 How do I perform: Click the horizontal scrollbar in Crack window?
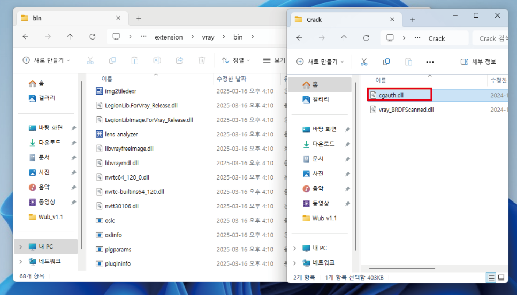point(402,268)
